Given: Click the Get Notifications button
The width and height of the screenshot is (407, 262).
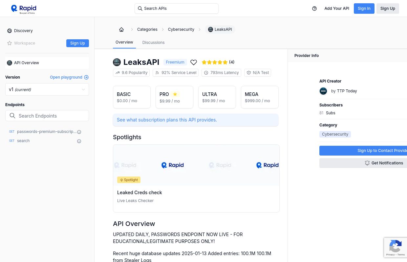Looking at the screenshot, I should (363, 163).
